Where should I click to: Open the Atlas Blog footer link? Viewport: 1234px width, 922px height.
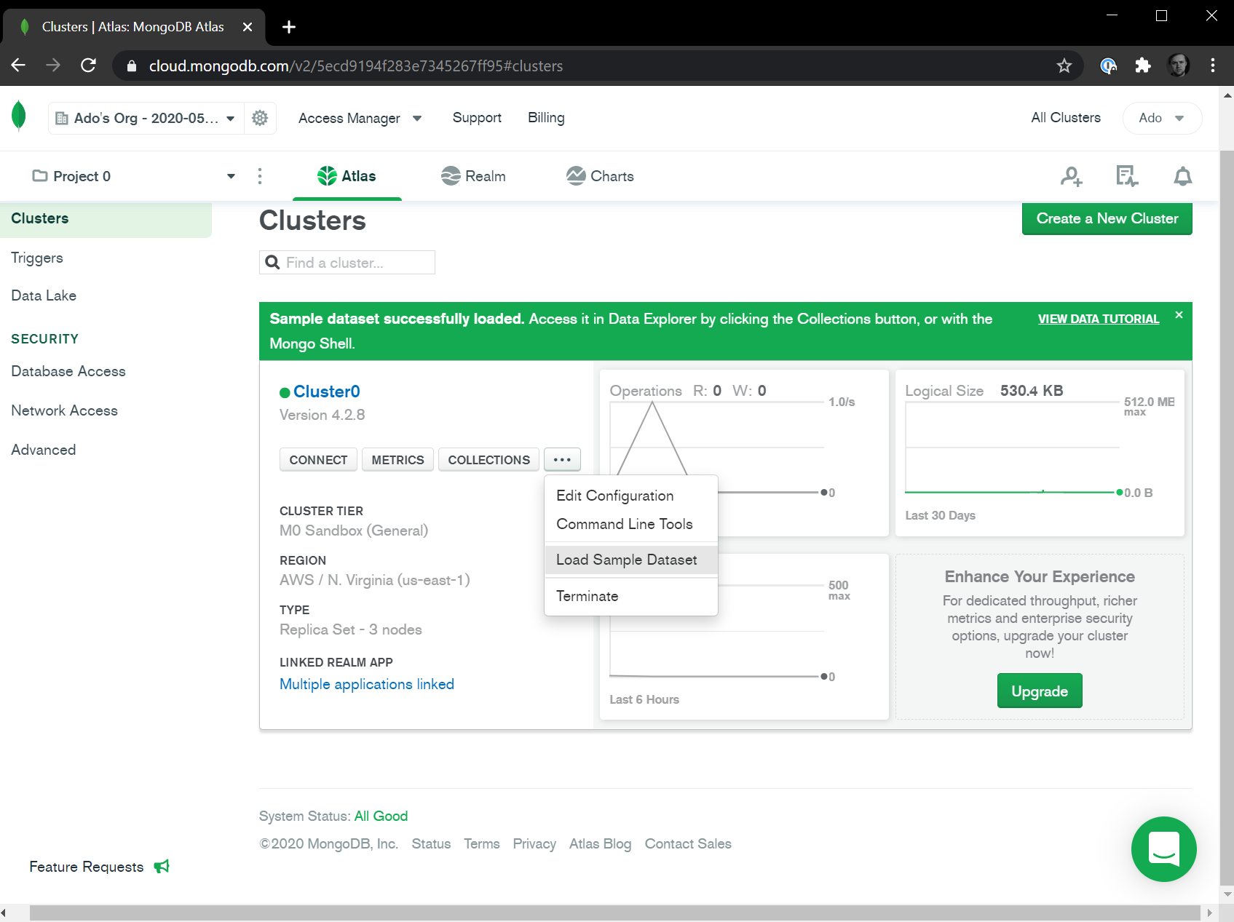click(x=600, y=843)
